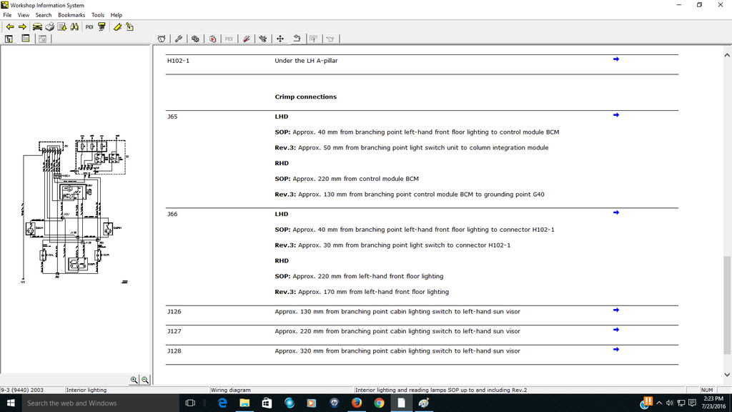Follow the blue arrow link for J65

coord(615,115)
